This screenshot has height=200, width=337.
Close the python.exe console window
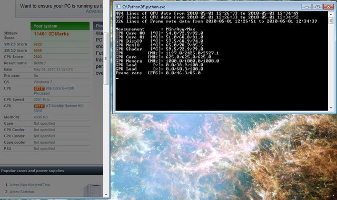coord(329,7)
